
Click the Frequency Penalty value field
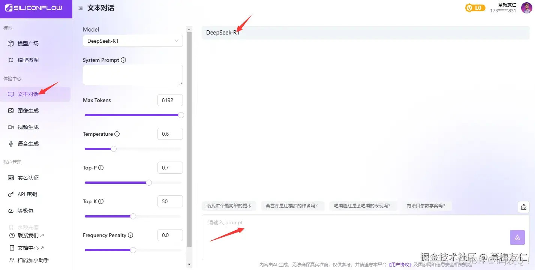170,235
